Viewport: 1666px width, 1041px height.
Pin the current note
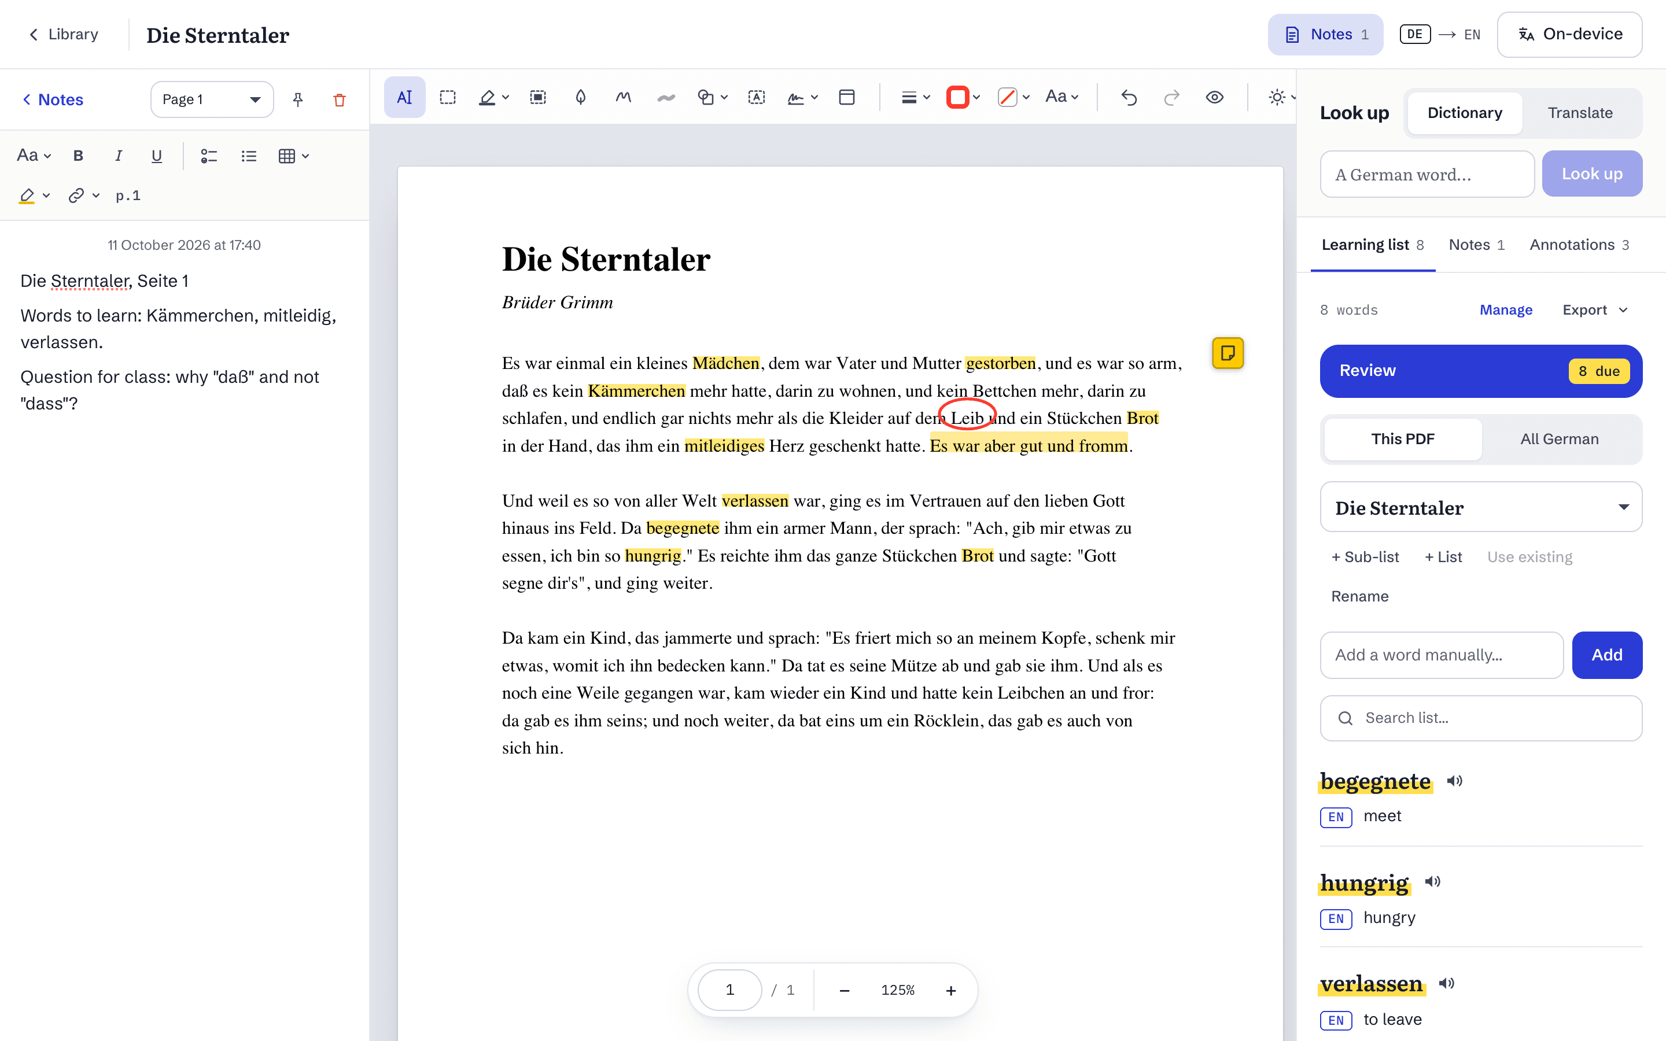[x=297, y=100]
